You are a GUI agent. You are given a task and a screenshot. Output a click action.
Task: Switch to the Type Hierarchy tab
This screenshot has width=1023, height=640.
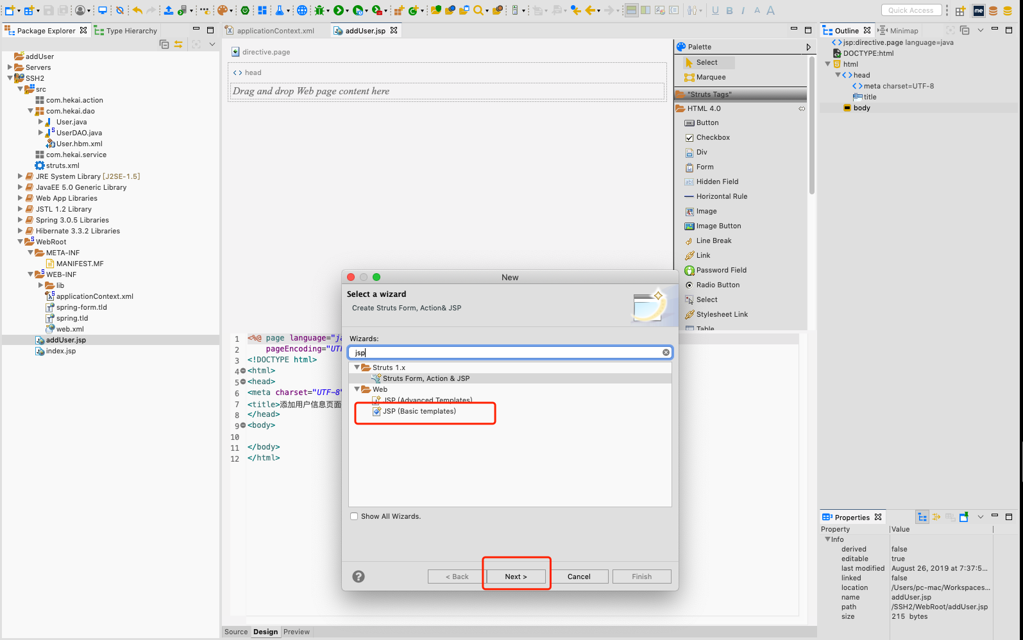click(126, 31)
